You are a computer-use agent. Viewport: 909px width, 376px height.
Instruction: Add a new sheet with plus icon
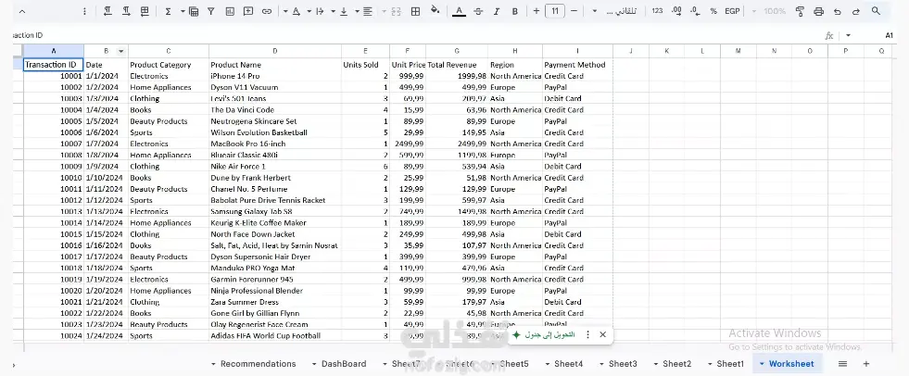[866, 364]
